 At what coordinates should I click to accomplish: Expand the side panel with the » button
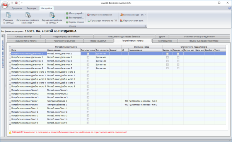3,36
